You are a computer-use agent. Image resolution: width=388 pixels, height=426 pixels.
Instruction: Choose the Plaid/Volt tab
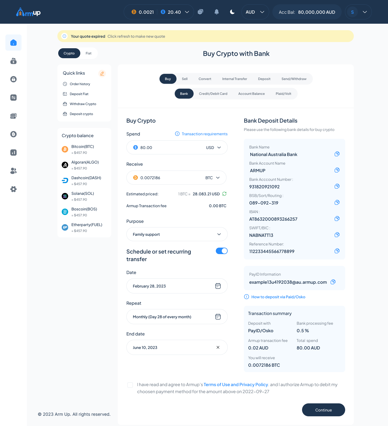tap(283, 93)
